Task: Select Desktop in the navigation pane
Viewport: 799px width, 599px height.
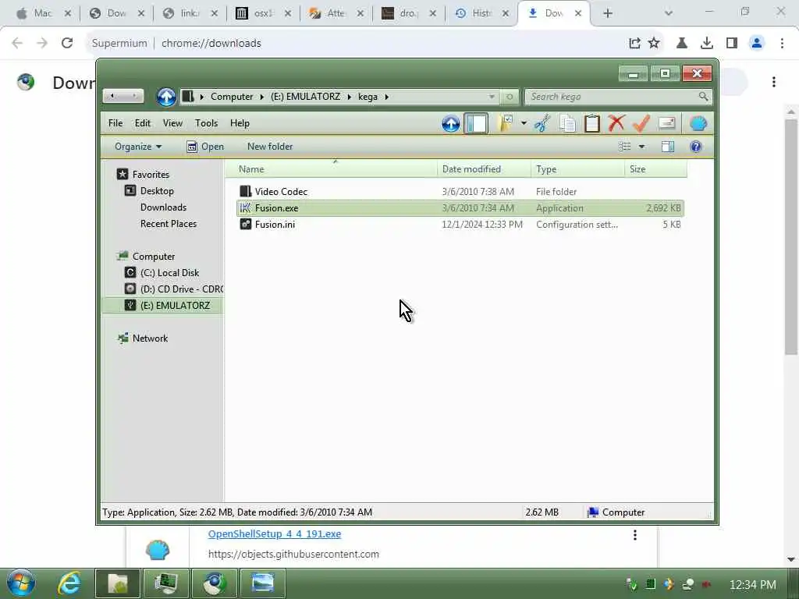Action: coord(157,190)
